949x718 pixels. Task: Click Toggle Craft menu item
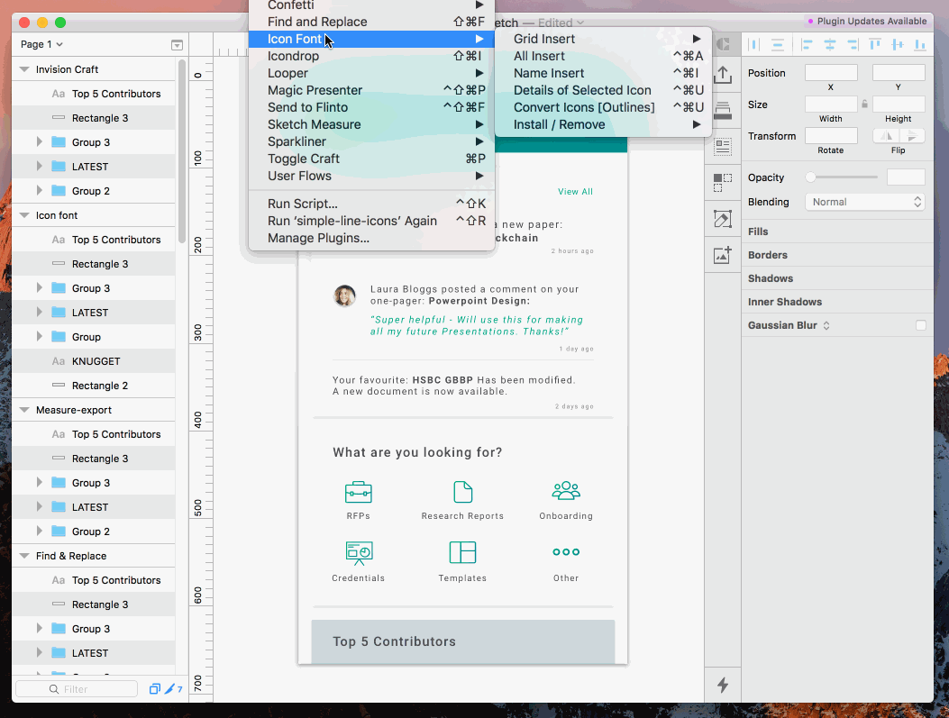pos(371,159)
